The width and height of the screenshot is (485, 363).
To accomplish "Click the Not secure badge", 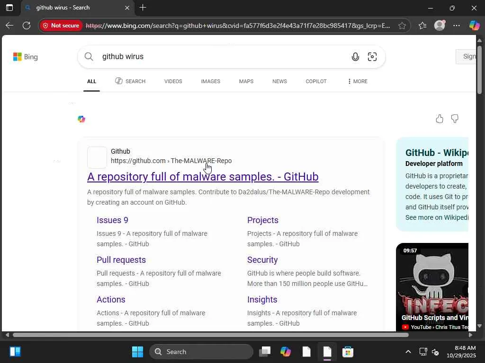I will (61, 26).
